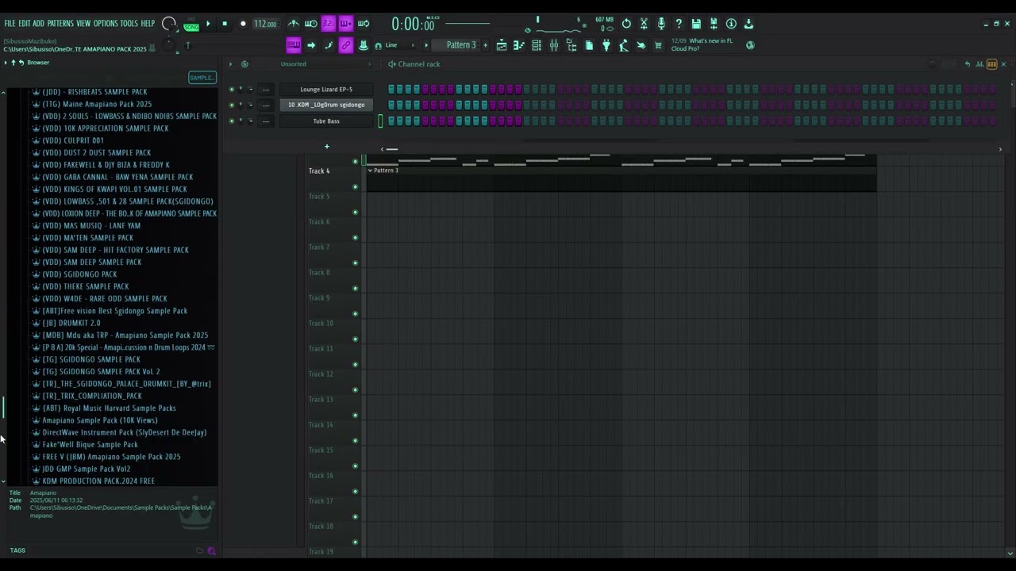Select the Lounge Lizard EP-5 channel button
The height and width of the screenshot is (571, 1016).
click(x=326, y=90)
